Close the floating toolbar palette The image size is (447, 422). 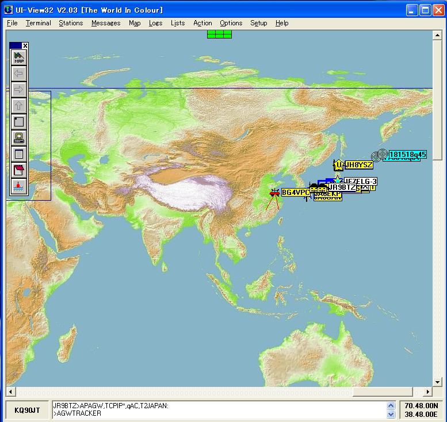(x=25, y=46)
